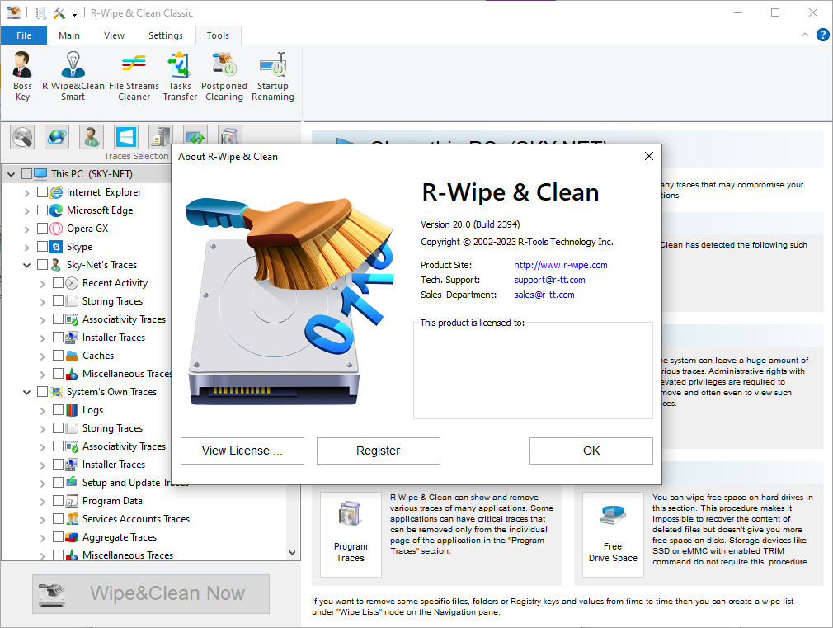This screenshot has width=833, height=628.
Task: Tick the Opera GX checkbox
Action: coord(43,228)
